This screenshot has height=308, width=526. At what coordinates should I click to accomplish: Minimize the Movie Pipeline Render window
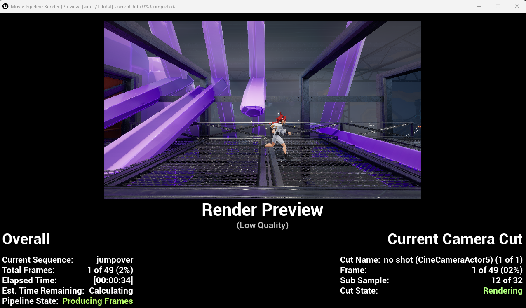pyautogui.click(x=479, y=6)
